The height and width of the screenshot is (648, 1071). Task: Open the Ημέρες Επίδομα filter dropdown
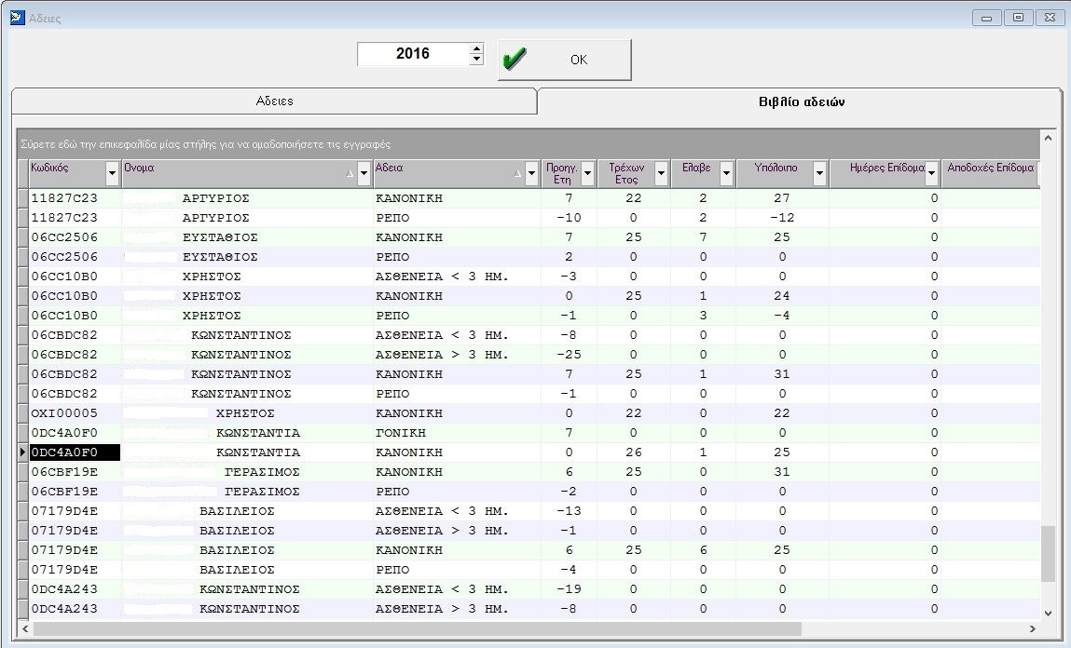[931, 173]
